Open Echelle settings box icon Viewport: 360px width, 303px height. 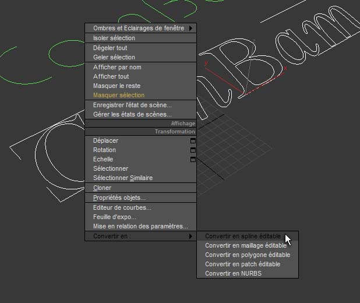tap(193, 160)
